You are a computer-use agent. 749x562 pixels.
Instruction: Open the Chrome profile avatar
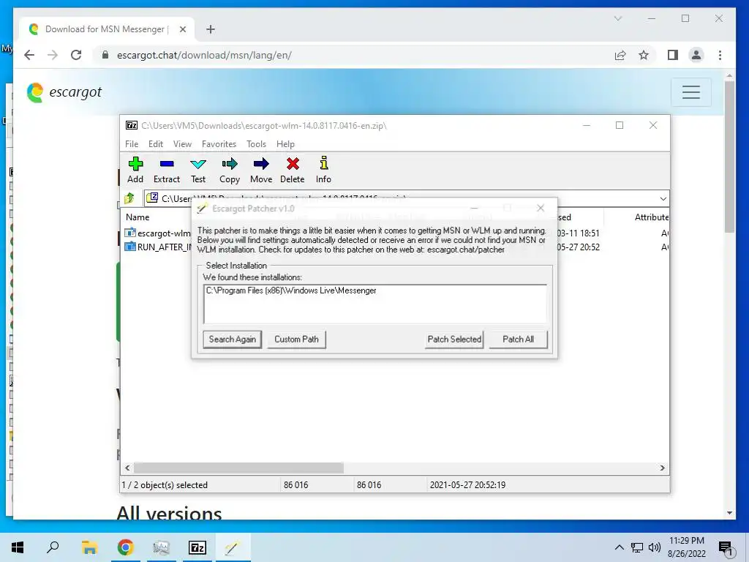(x=696, y=55)
